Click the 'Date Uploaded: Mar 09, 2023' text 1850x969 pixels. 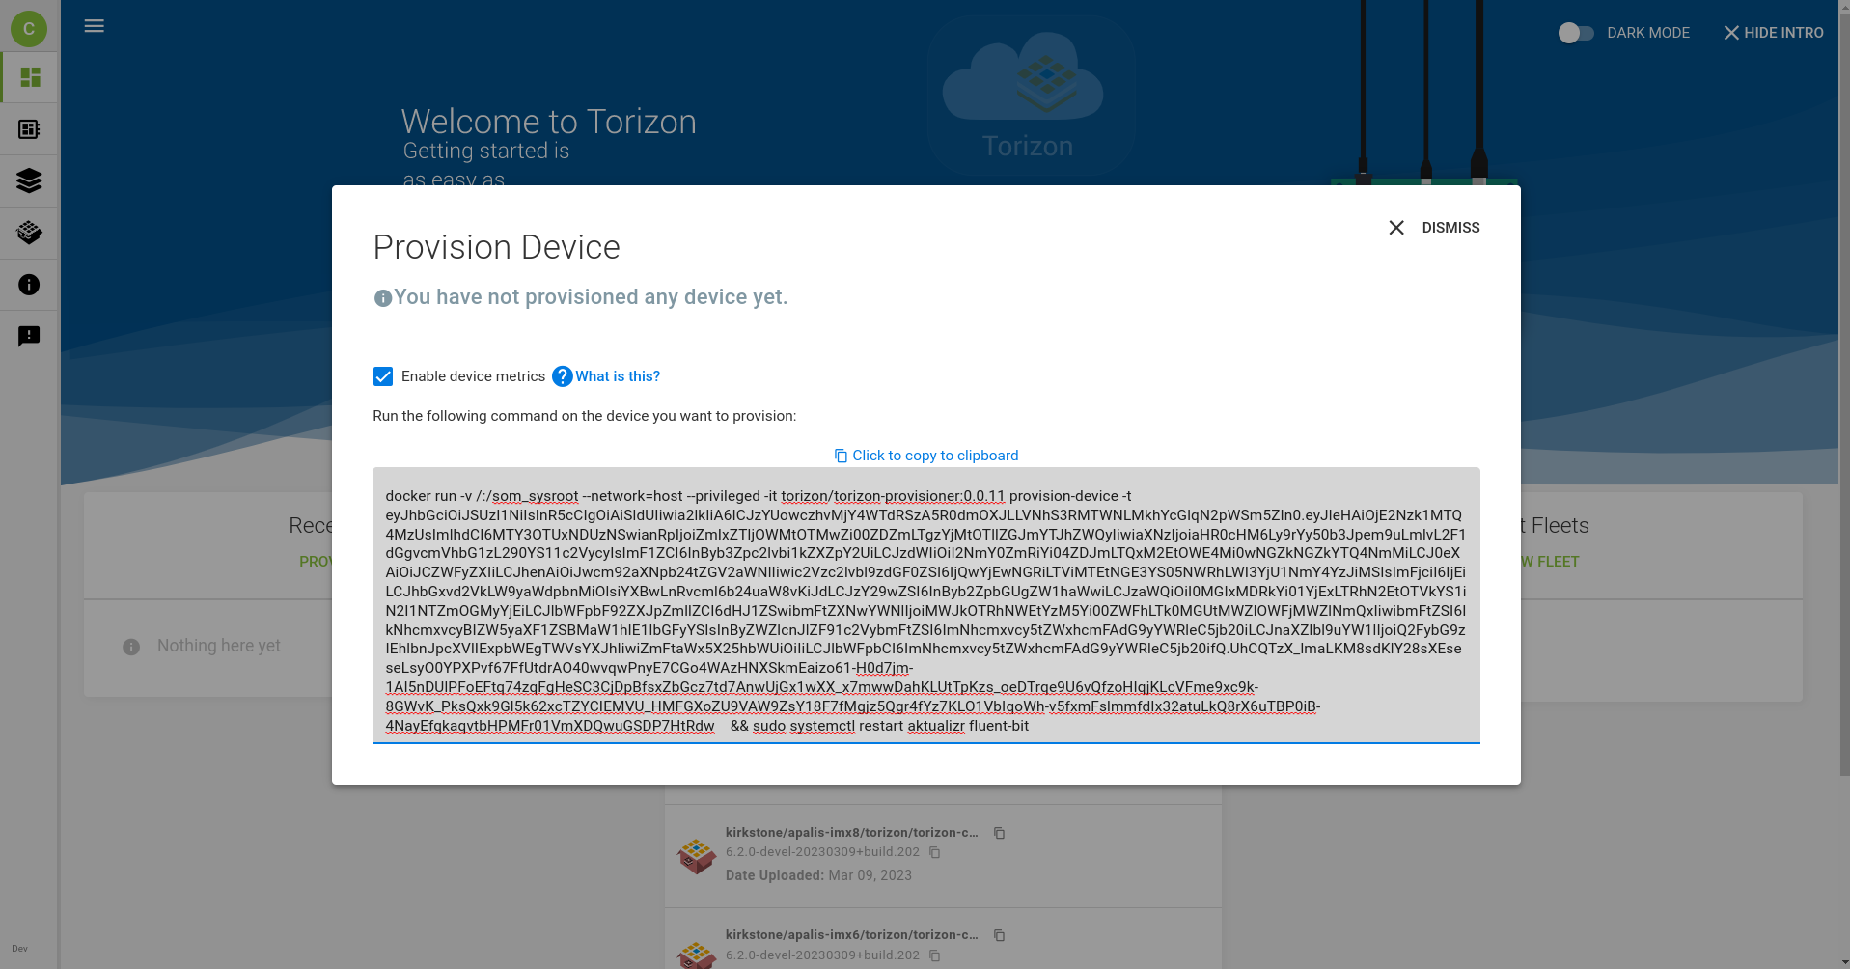(818, 875)
